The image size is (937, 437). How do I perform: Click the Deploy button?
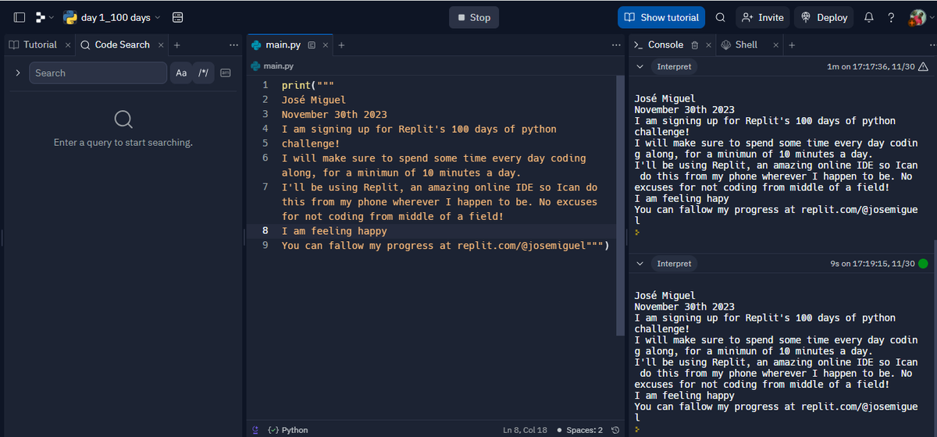click(824, 17)
